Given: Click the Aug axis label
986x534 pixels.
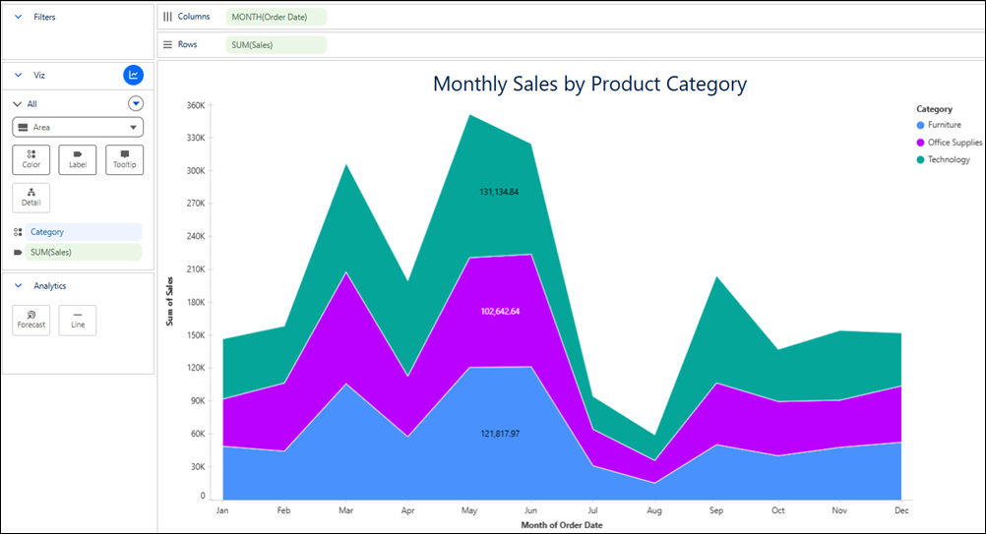Looking at the screenshot, I should point(654,510).
